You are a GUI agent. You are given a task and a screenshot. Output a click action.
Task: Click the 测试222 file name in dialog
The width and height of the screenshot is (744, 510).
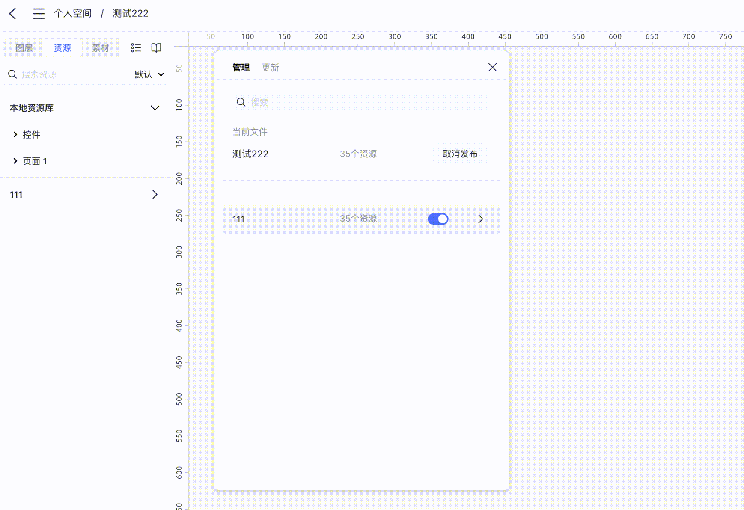[x=250, y=154]
